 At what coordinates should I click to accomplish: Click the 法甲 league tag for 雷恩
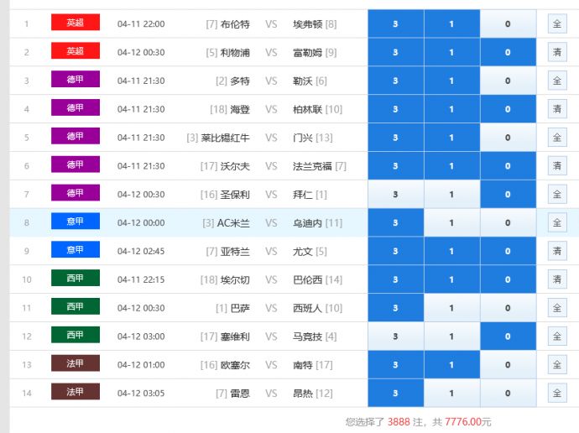75,392
